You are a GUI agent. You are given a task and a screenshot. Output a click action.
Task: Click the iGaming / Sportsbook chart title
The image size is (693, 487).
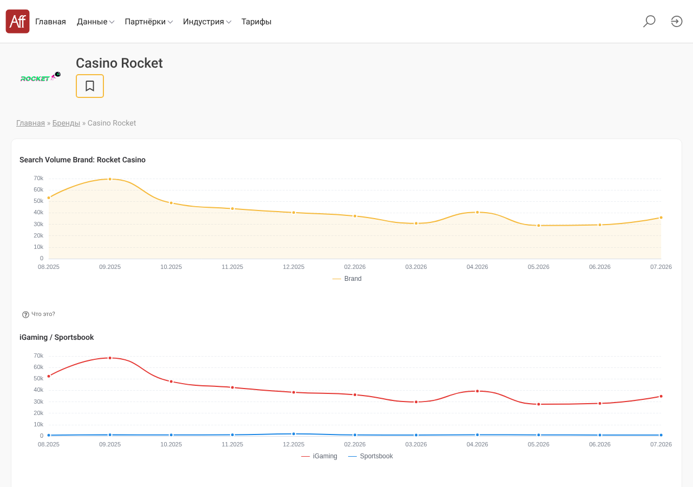click(x=57, y=337)
